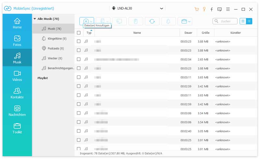The width and height of the screenshot is (260, 159).
Task: Click the magnifier search icon
Action: (x=216, y=21)
